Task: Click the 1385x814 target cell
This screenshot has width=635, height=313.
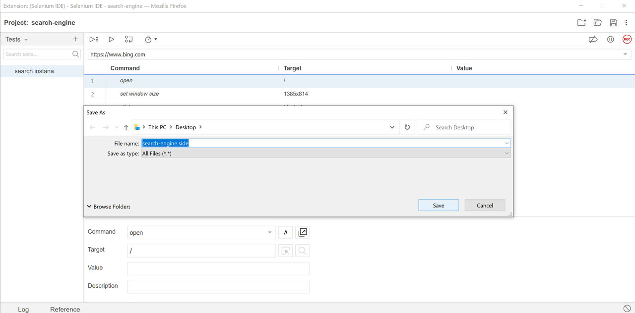Action: tap(296, 94)
